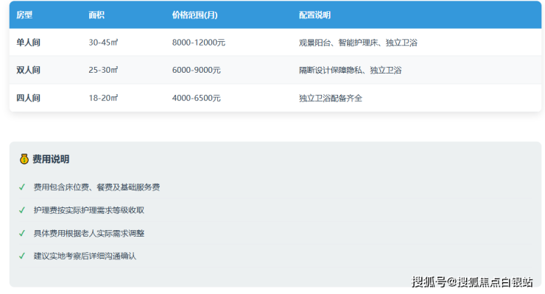545x294 pixels.
Task: Click the 搜狐号@搜狐焦点白银站 watermark text
Action: [x=472, y=282]
